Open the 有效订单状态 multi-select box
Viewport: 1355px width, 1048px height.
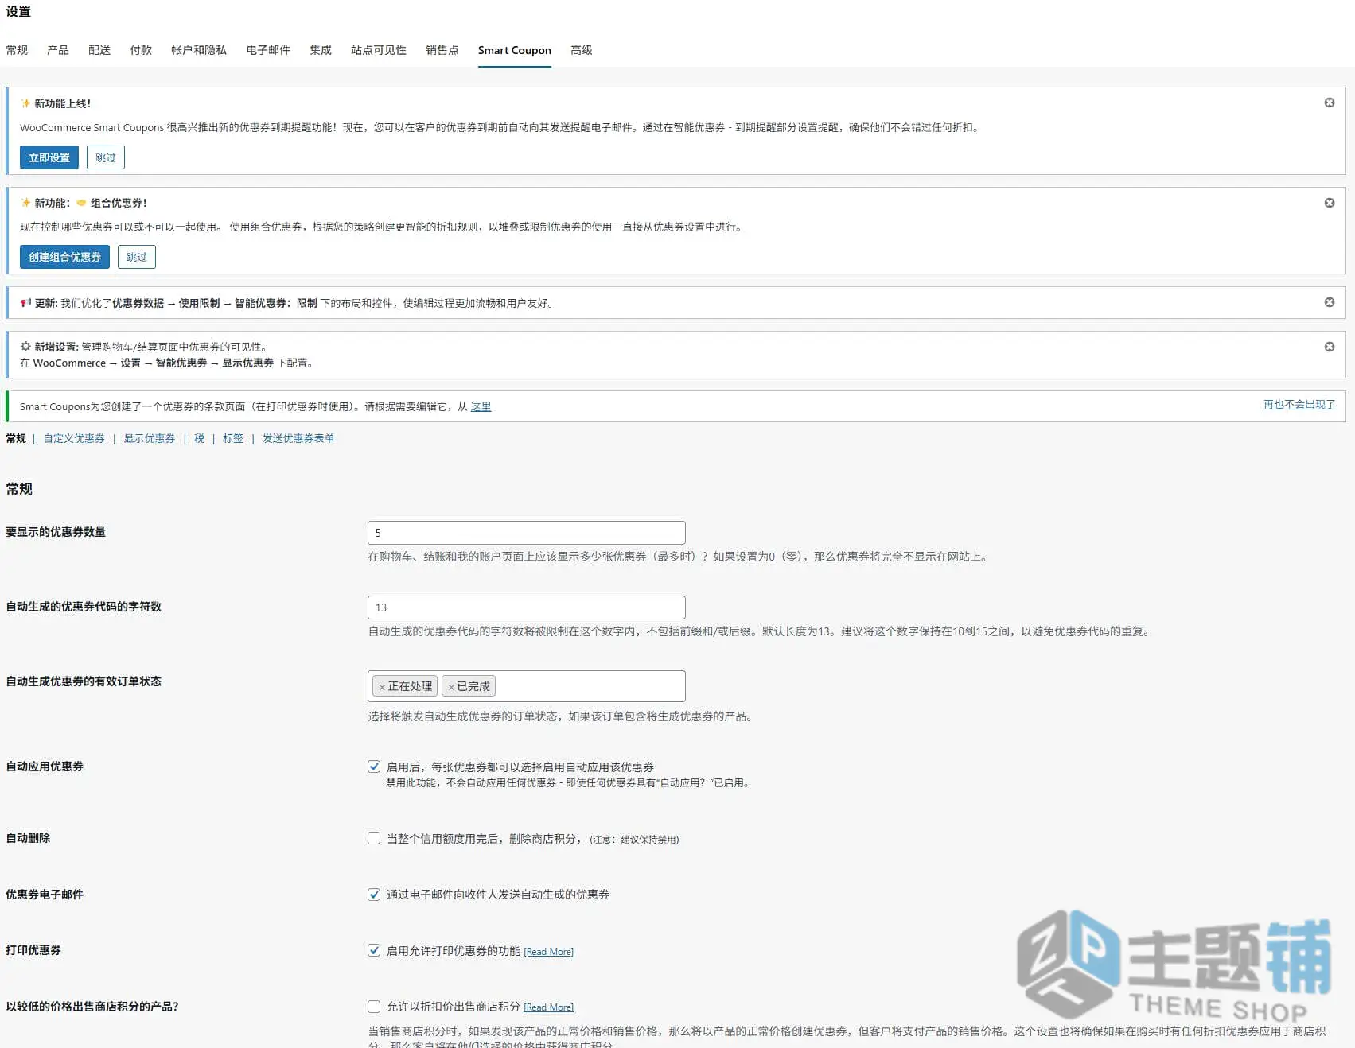tap(526, 686)
